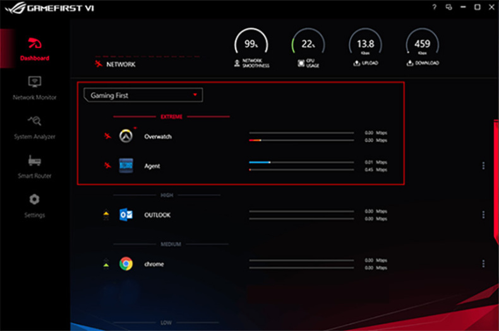Open the System Analyzer section
Viewport: 499px width, 331px height.
pos(34,128)
